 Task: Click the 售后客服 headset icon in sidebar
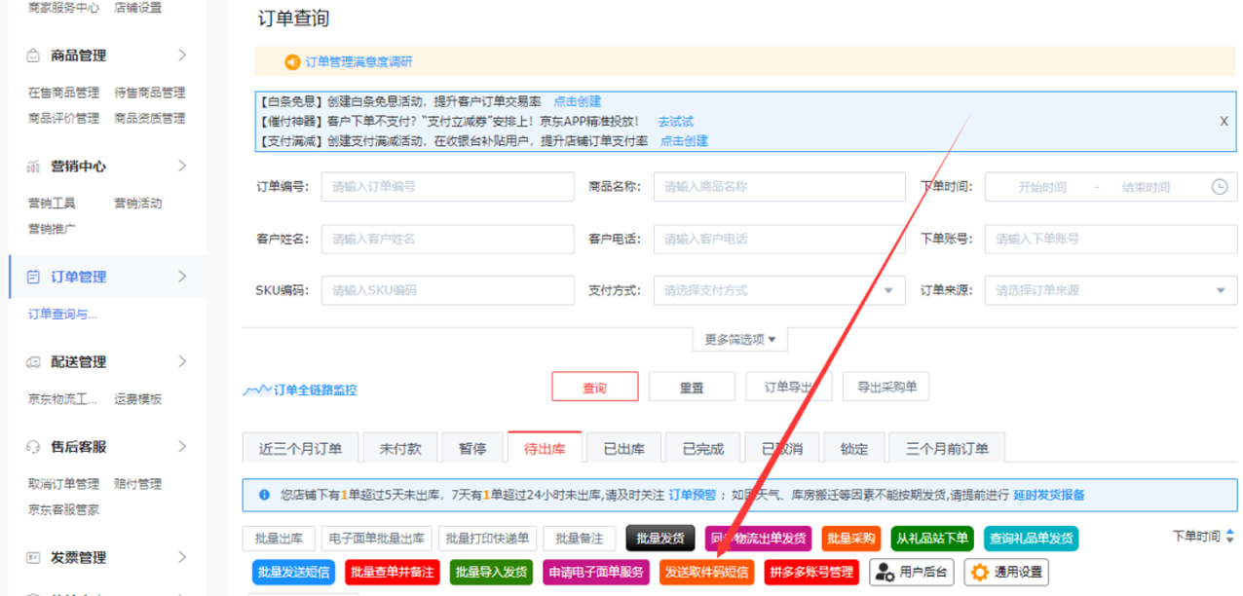click(x=33, y=447)
